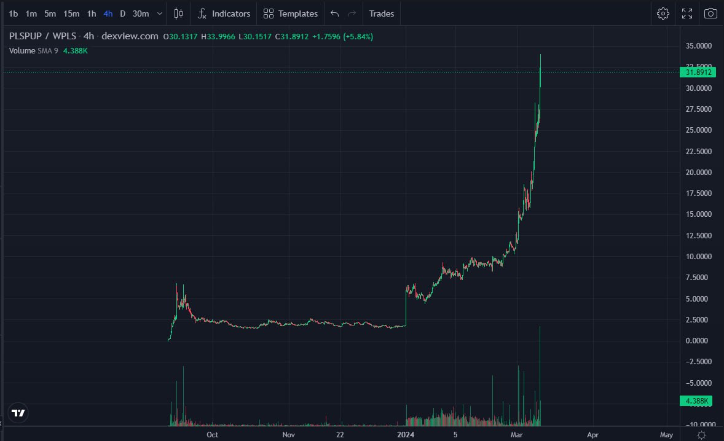The height and width of the screenshot is (441, 724).
Task: Click the Volume SMA 9 indicator legend
Action: coord(33,51)
